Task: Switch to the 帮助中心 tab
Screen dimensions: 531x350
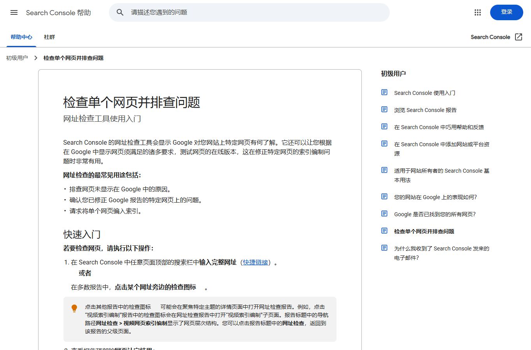Action: pos(21,37)
